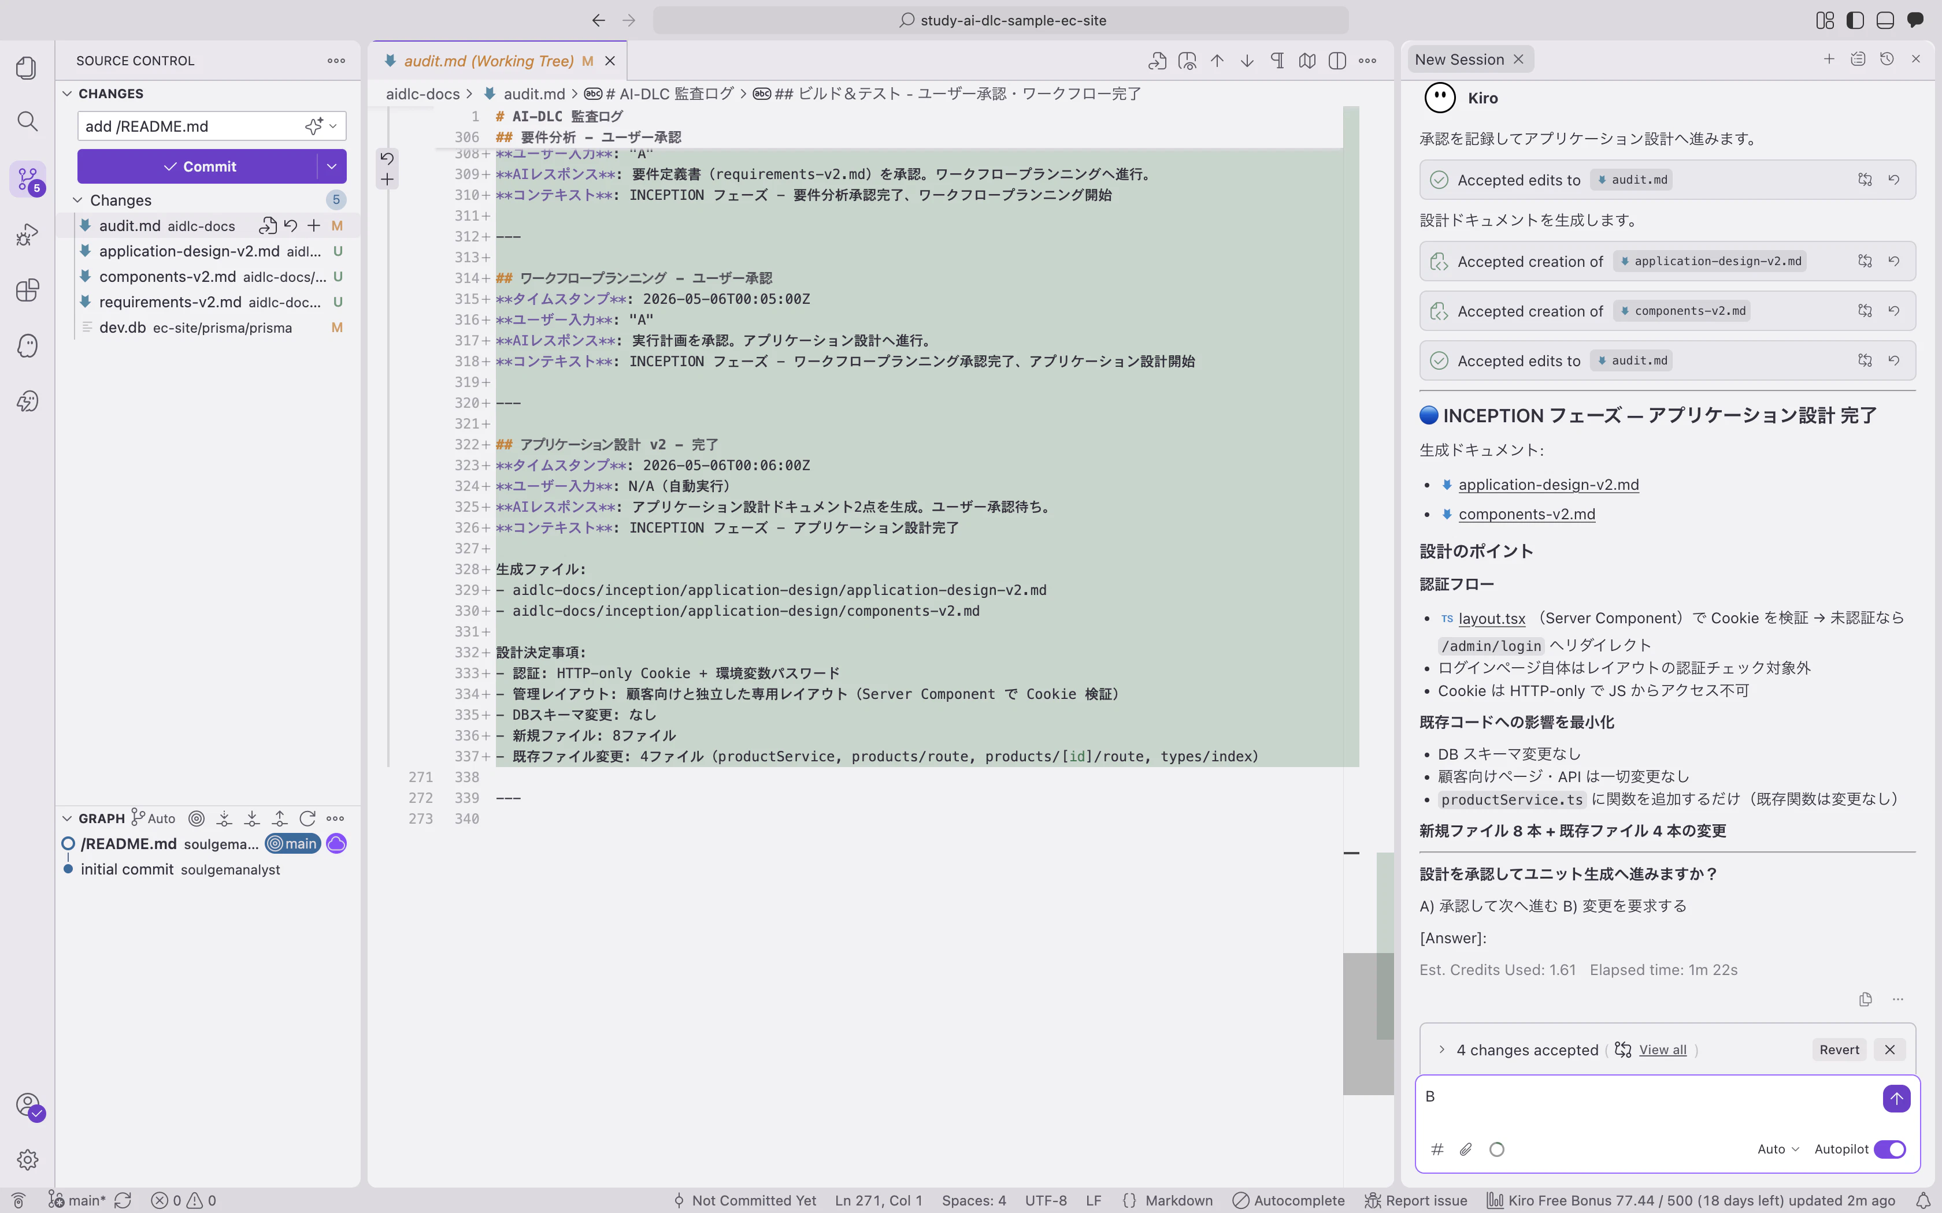
Task: Copy the Kiro response
Action: [1866, 999]
